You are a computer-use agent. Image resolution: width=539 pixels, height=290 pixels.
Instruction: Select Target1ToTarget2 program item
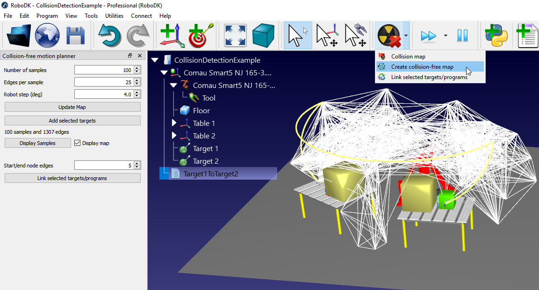pos(211,174)
